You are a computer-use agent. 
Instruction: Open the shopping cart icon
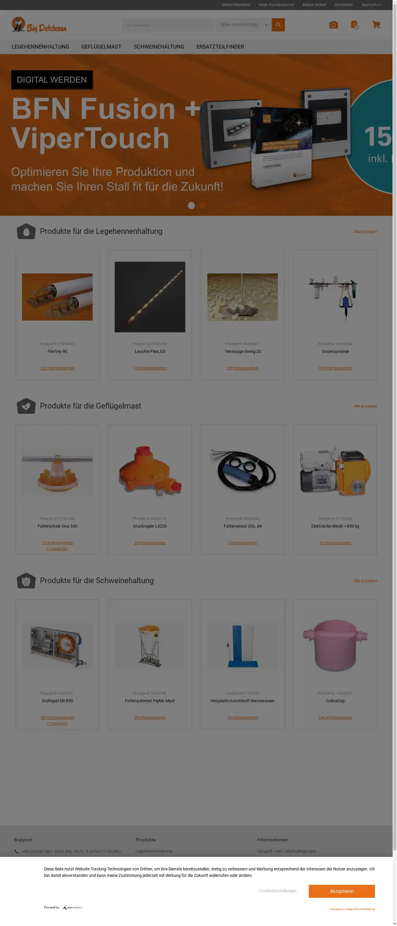376,25
